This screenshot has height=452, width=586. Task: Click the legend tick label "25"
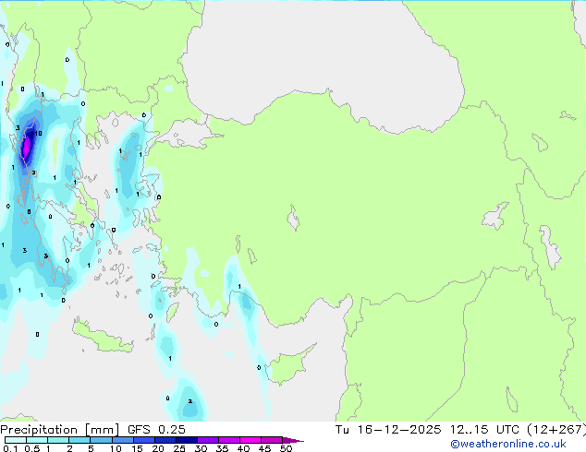[179, 448]
